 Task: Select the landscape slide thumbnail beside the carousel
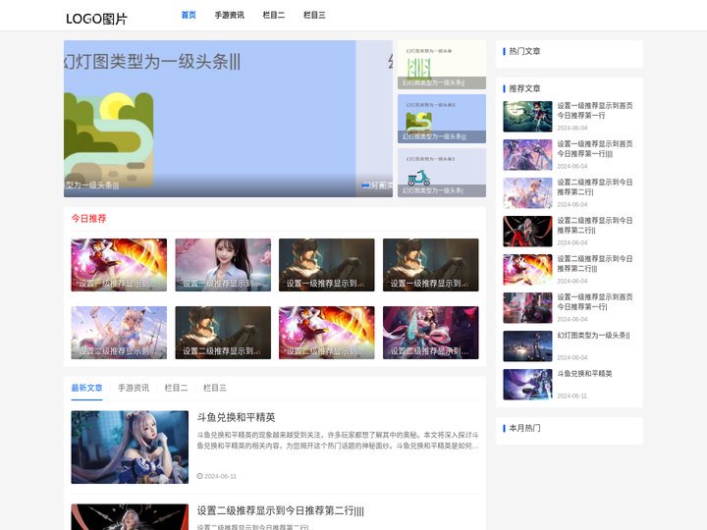[442, 119]
